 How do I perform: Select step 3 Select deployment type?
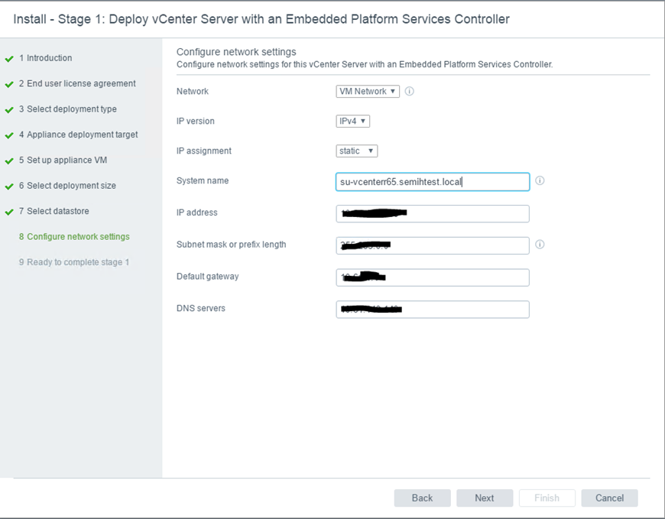71,109
